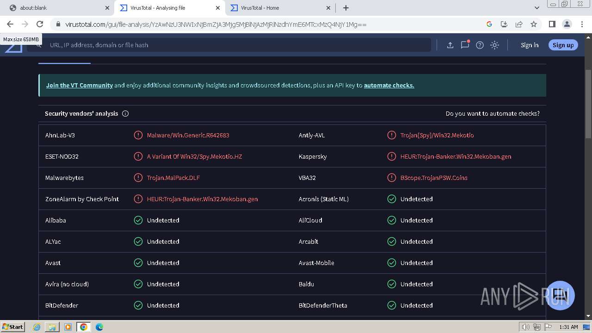Open the Chrome profile avatar

tap(567, 24)
